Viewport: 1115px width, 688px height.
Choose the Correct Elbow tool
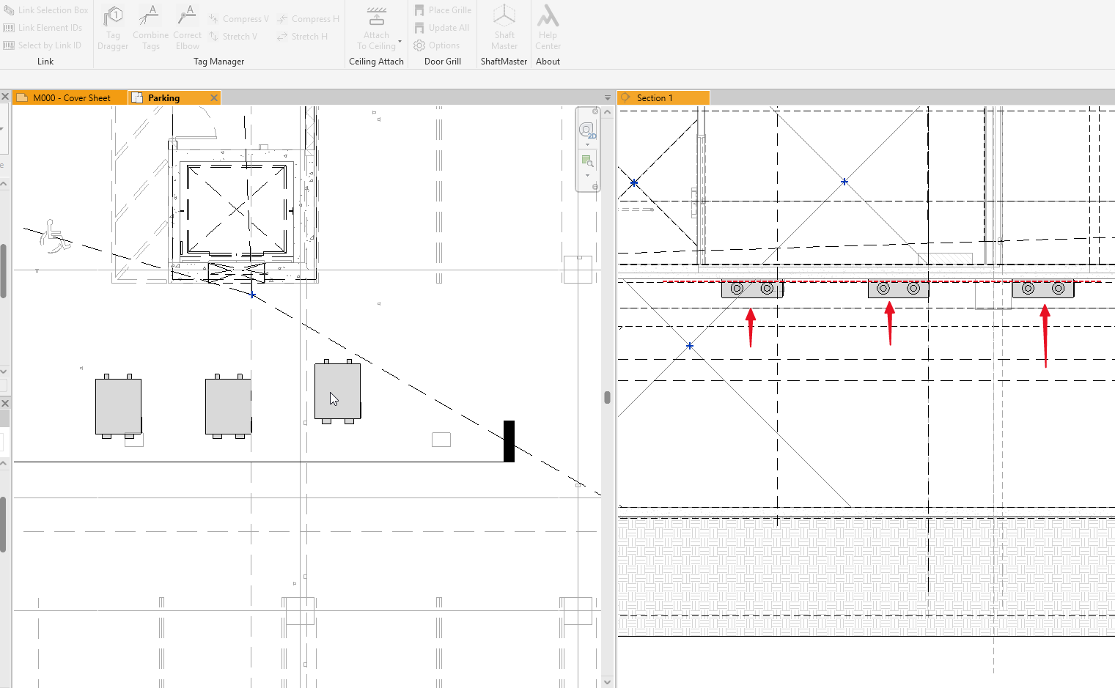[x=188, y=28]
